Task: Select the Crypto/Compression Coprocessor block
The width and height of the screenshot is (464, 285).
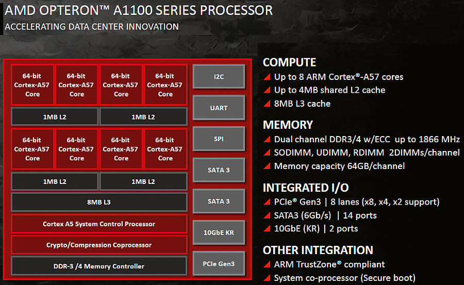Action: click(x=99, y=245)
